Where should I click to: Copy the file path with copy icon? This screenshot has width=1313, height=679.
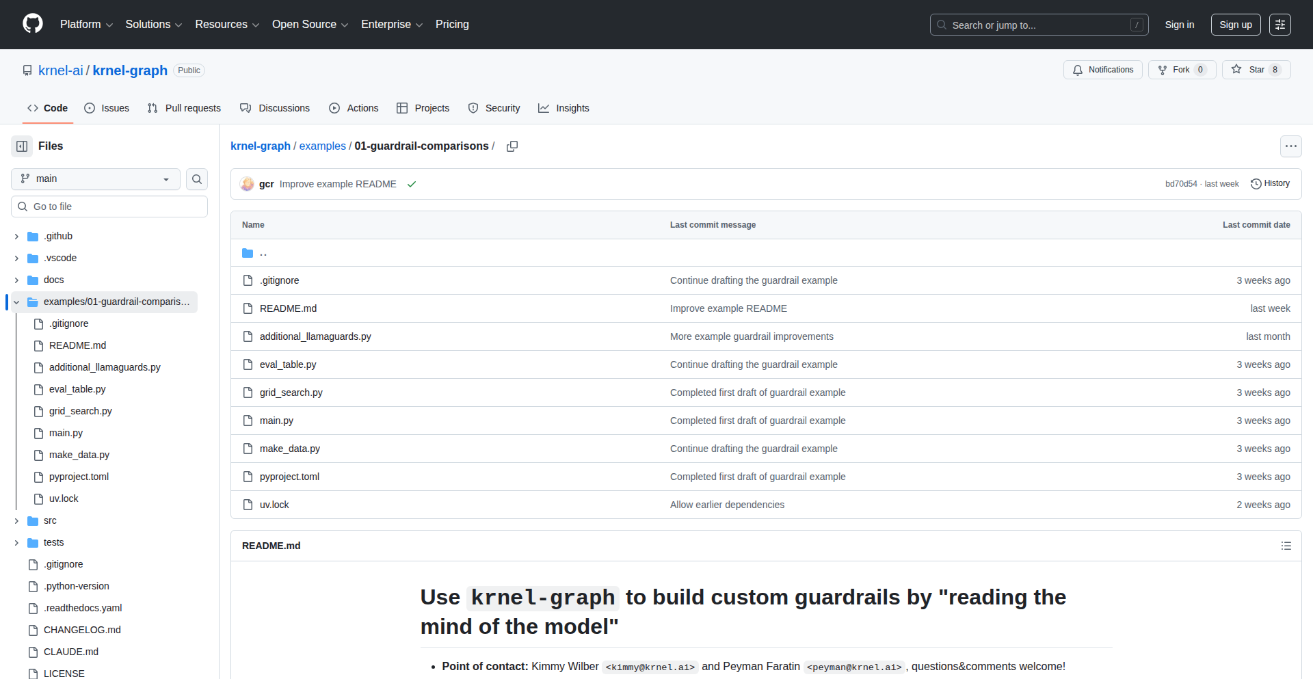[x=512, y=146]
